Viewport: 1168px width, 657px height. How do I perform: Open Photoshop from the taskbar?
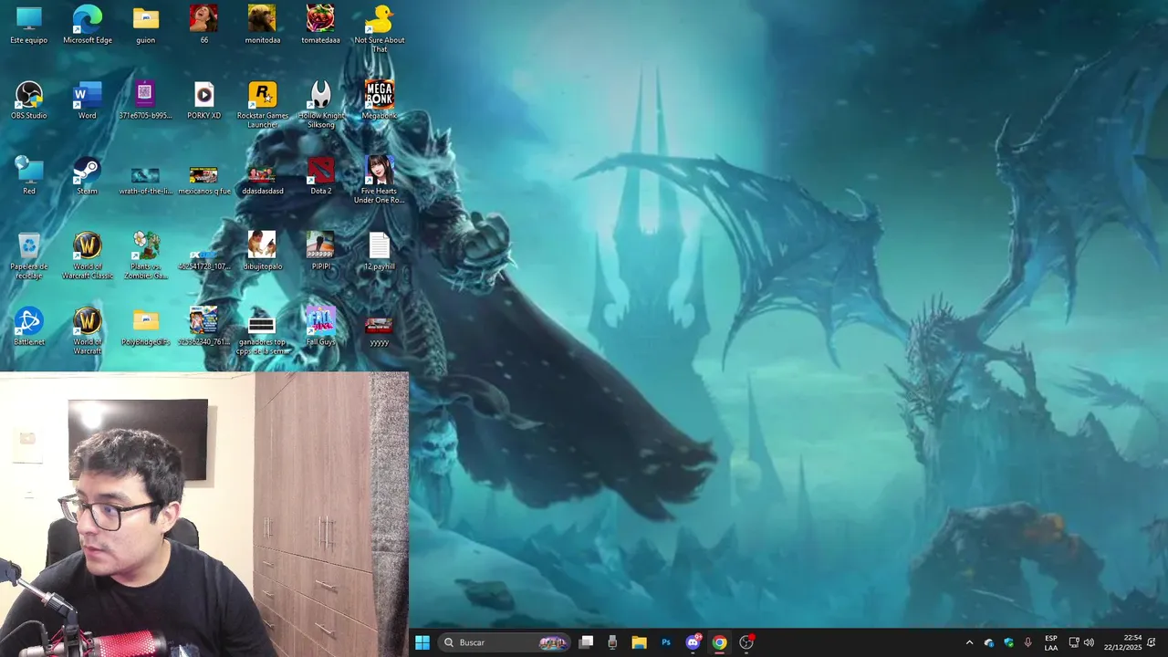pyautogui.click(x=666, y=642)
